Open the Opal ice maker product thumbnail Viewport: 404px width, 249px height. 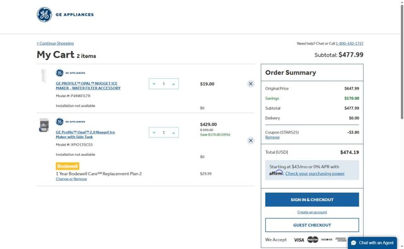click(44, 125)
